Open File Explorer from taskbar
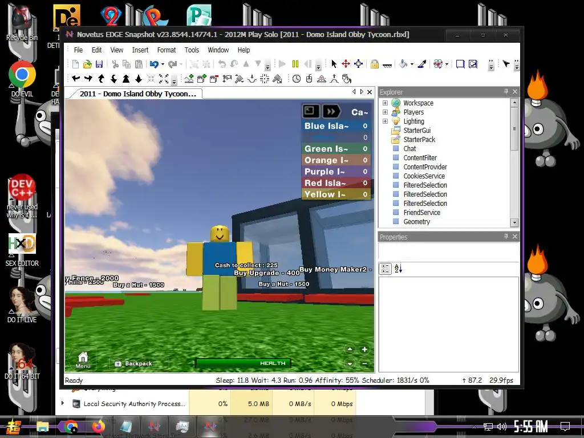This screenshot has height=438, width=584. [x=42, y=426]
